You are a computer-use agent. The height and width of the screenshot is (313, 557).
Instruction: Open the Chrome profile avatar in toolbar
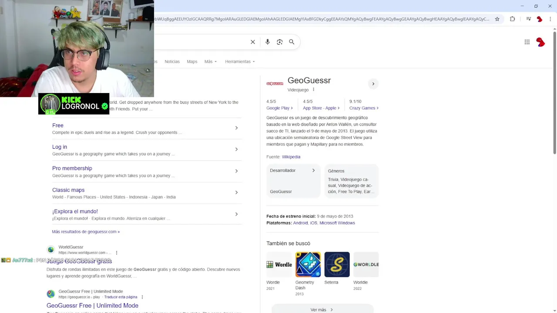[540, 19]
